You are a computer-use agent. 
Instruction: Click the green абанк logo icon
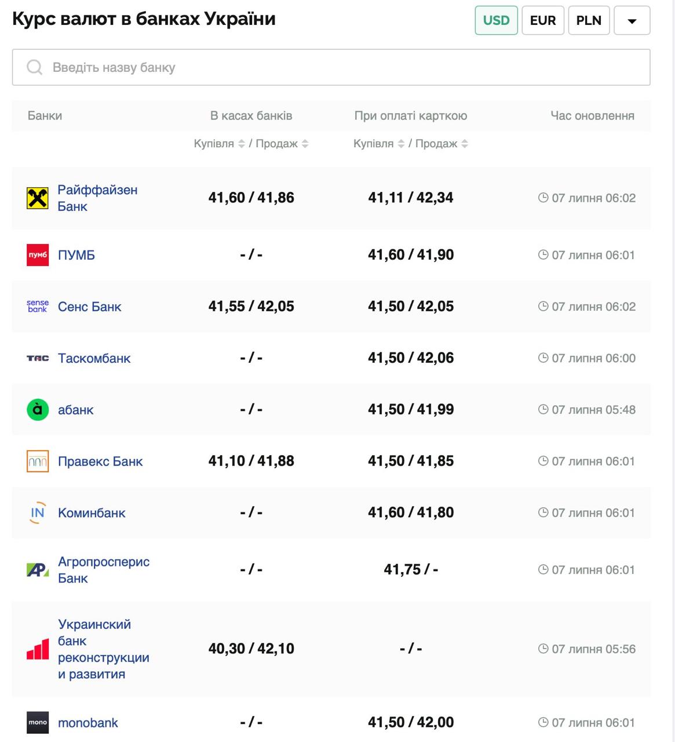click(x=38, y=410)
